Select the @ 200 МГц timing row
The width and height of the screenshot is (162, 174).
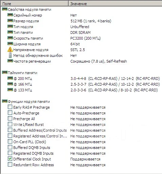[x=23, y=79]
